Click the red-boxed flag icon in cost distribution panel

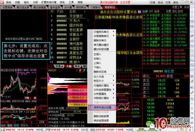(x=81, y=70)
